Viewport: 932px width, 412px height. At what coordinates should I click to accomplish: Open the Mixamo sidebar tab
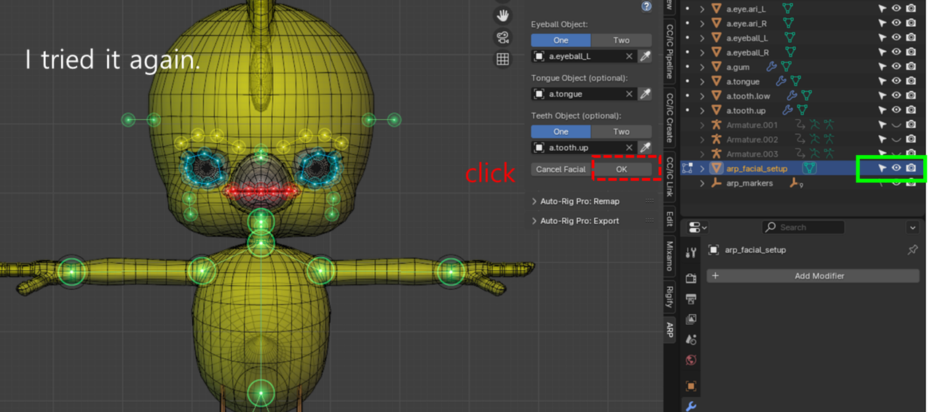point(670,255)
